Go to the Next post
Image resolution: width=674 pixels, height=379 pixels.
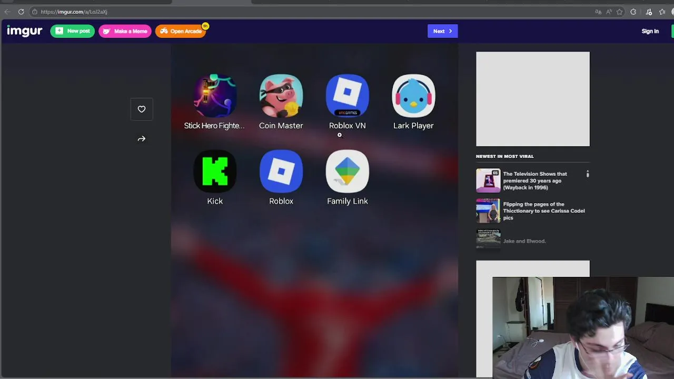coord(442,31)
